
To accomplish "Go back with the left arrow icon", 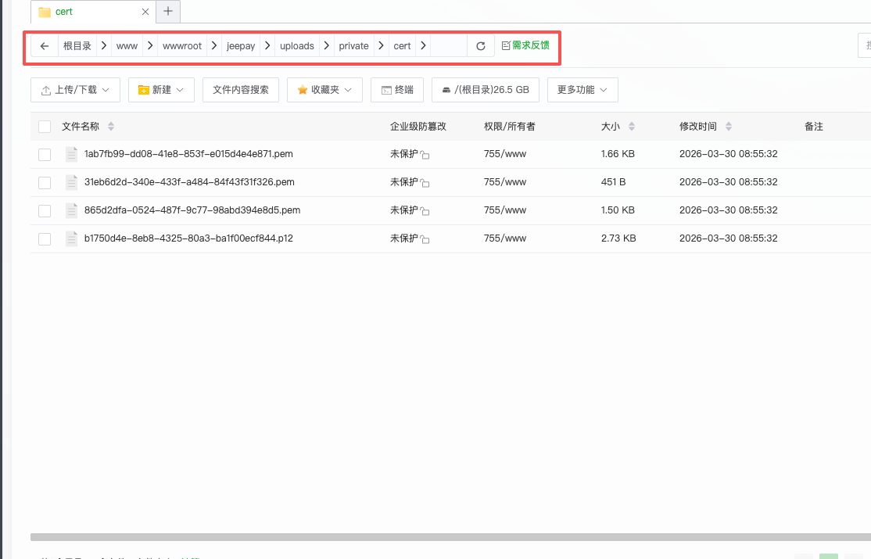I will [45, 46].
